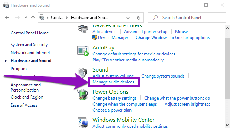Expand chevron before Cont... breadcrumb
The width and height of the screenshot is (230, 128).
[47, 18]
